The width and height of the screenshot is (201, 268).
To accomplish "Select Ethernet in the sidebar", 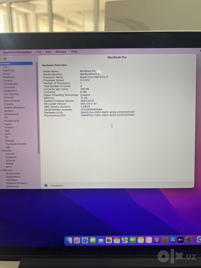I will (9, 97).
